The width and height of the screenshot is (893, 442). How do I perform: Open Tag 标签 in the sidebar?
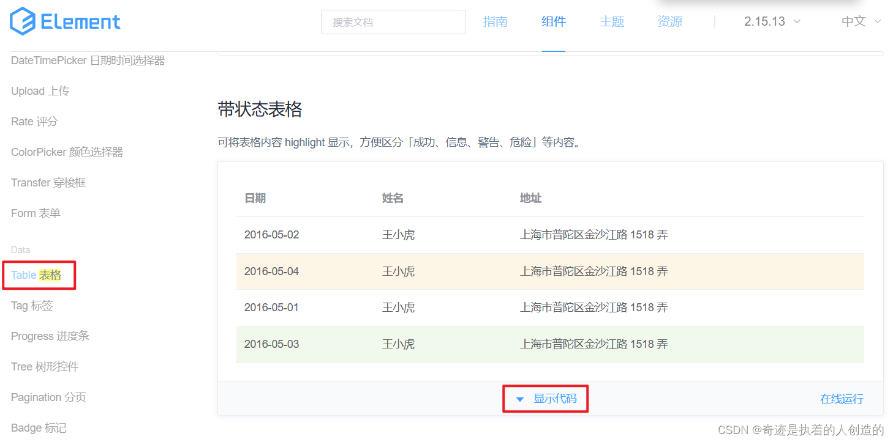pos(32,306)
